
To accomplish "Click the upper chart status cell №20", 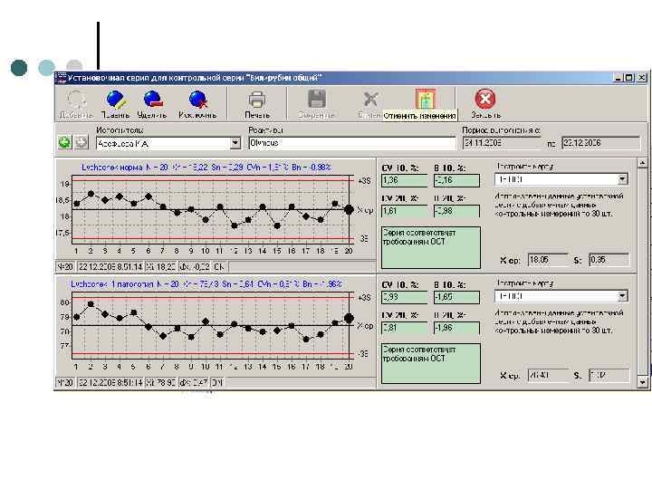I will 65,266.
